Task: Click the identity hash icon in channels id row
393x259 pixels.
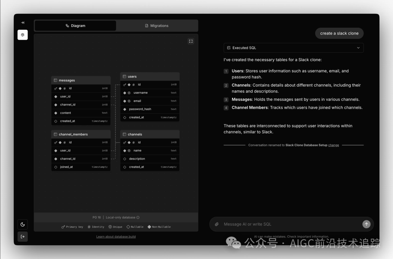Action: (x=134, y=143)
